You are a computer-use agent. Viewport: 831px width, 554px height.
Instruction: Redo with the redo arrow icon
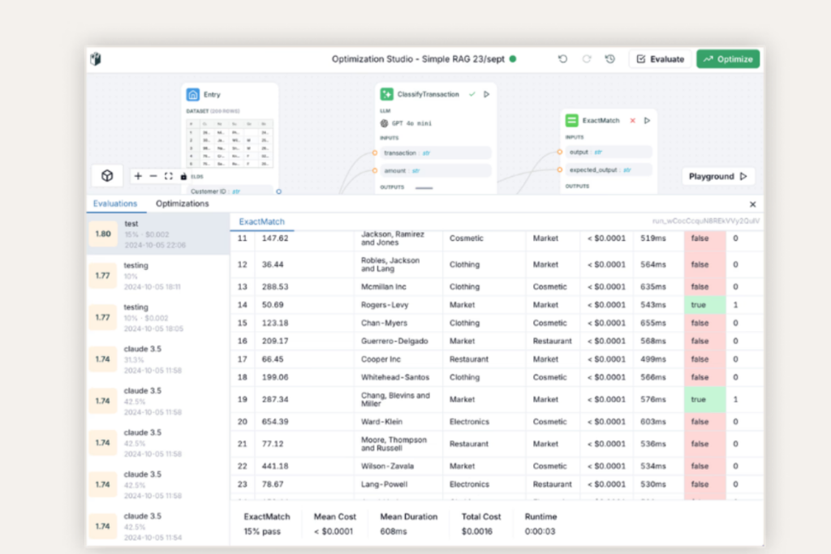[x=587, y=58]
